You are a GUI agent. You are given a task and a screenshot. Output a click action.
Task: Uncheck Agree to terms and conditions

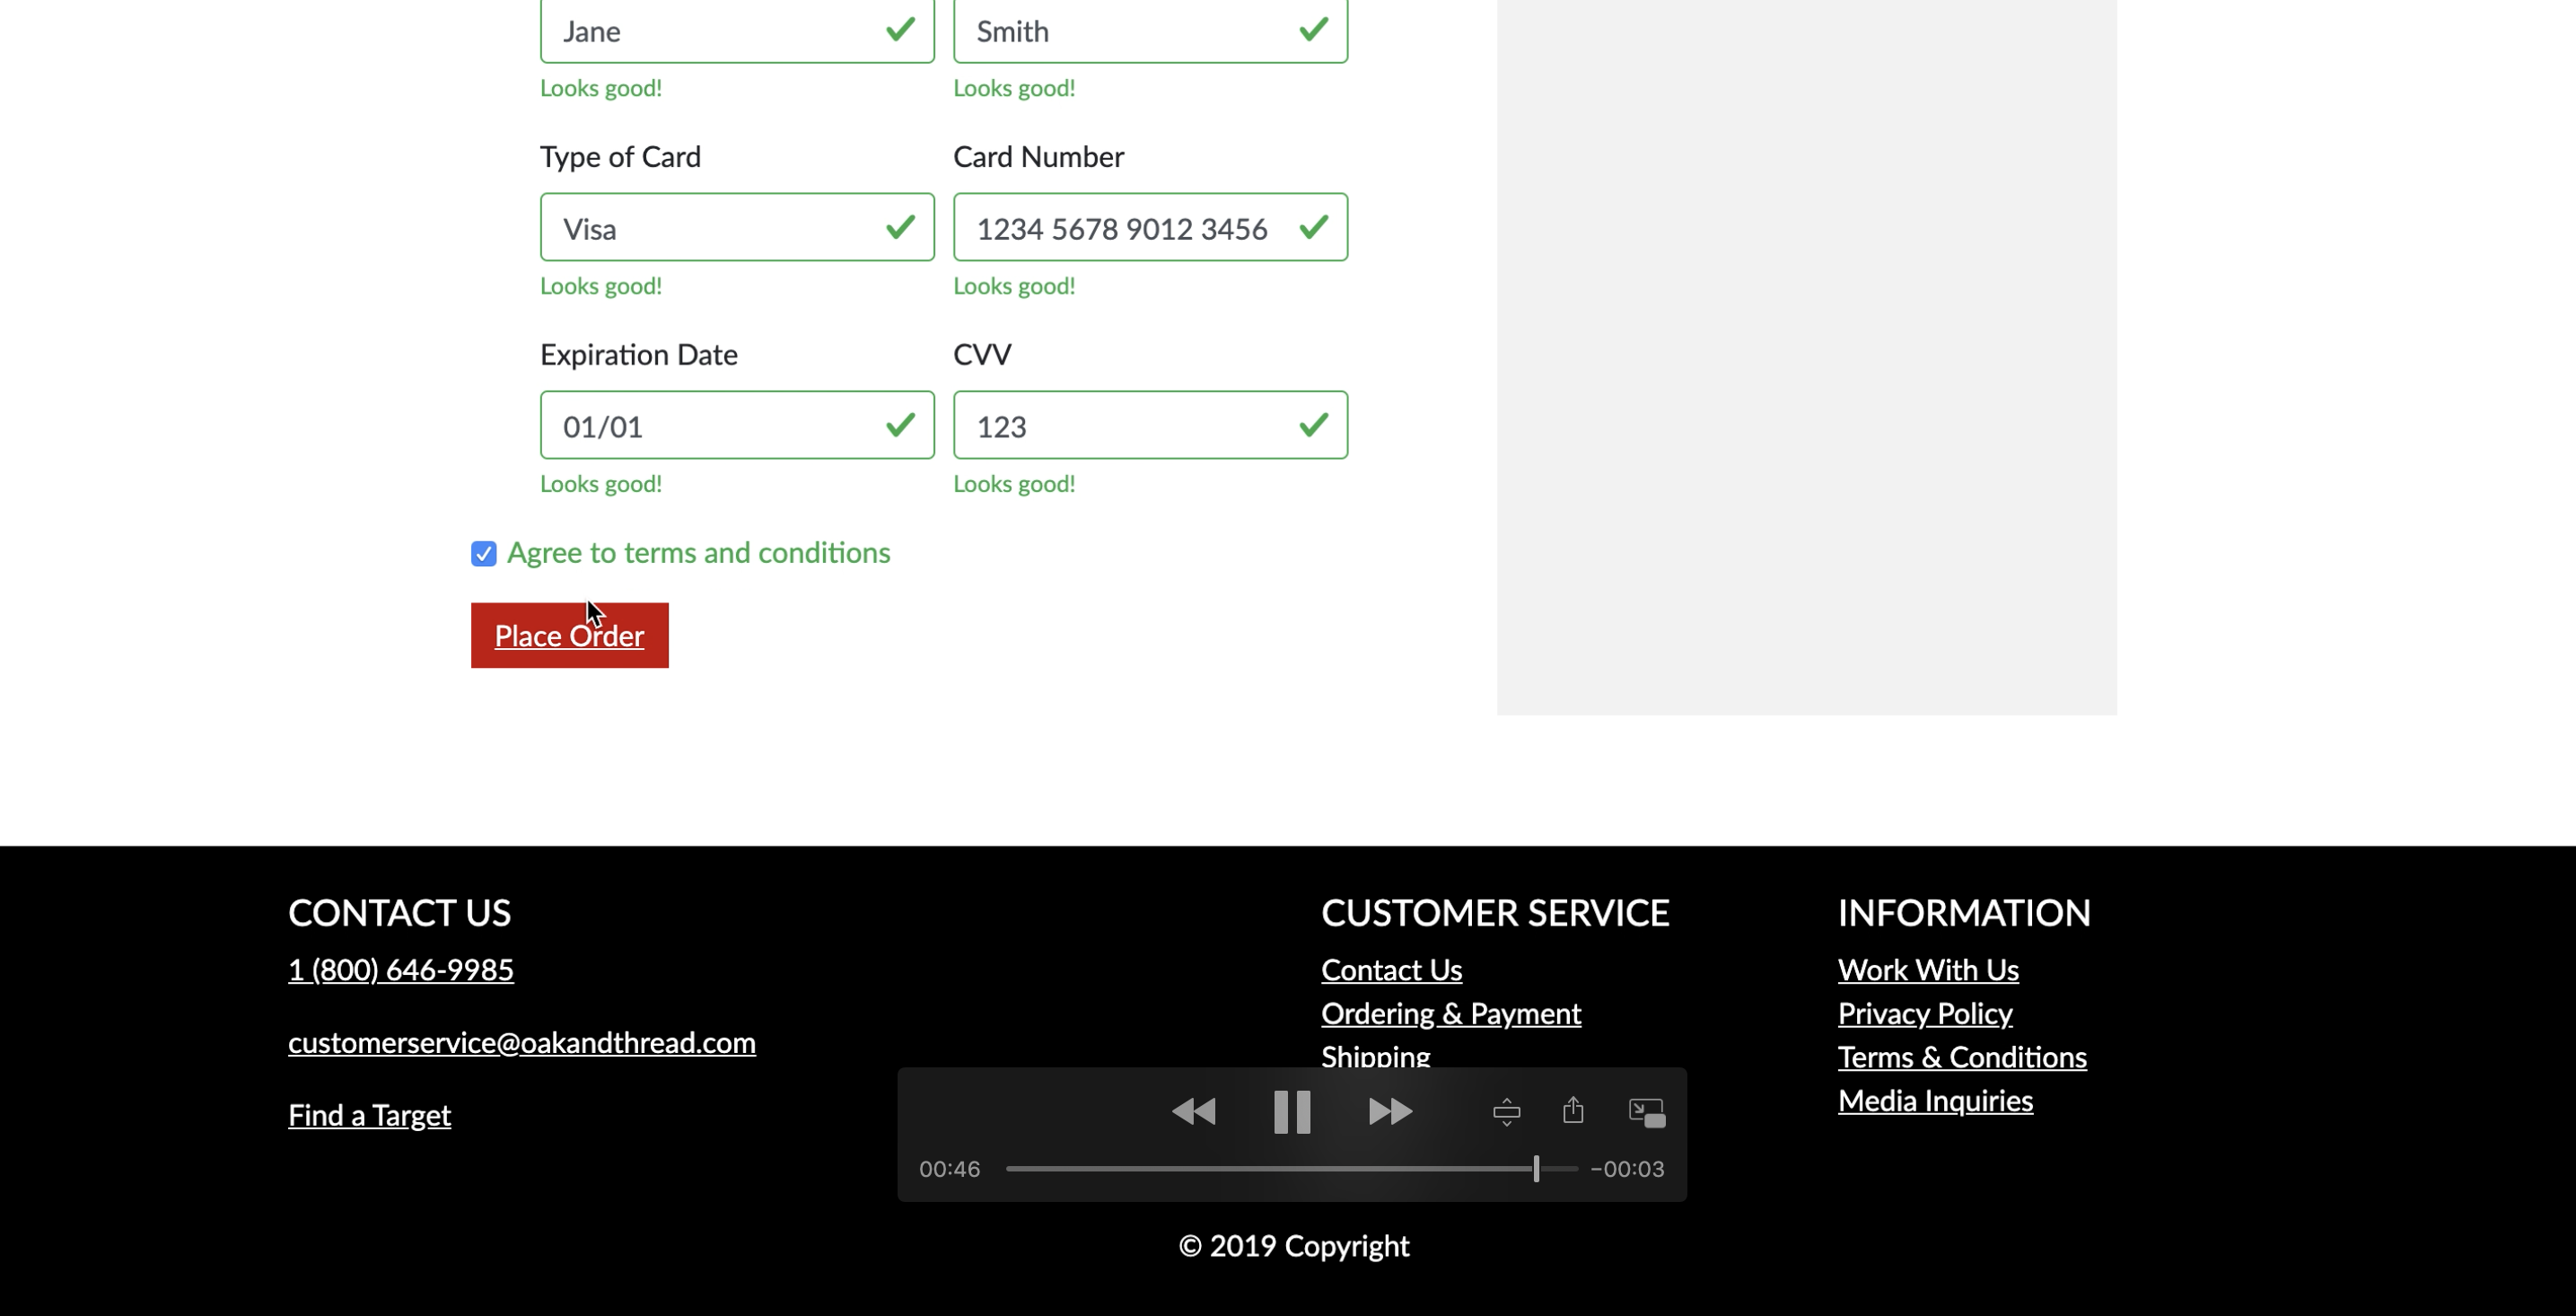coord(484,553)
